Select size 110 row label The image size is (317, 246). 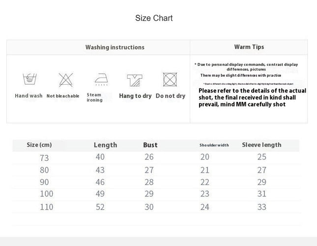tap(47, 207)
